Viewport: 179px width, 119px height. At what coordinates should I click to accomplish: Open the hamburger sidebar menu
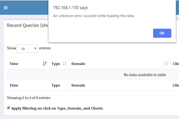point(6,8)
